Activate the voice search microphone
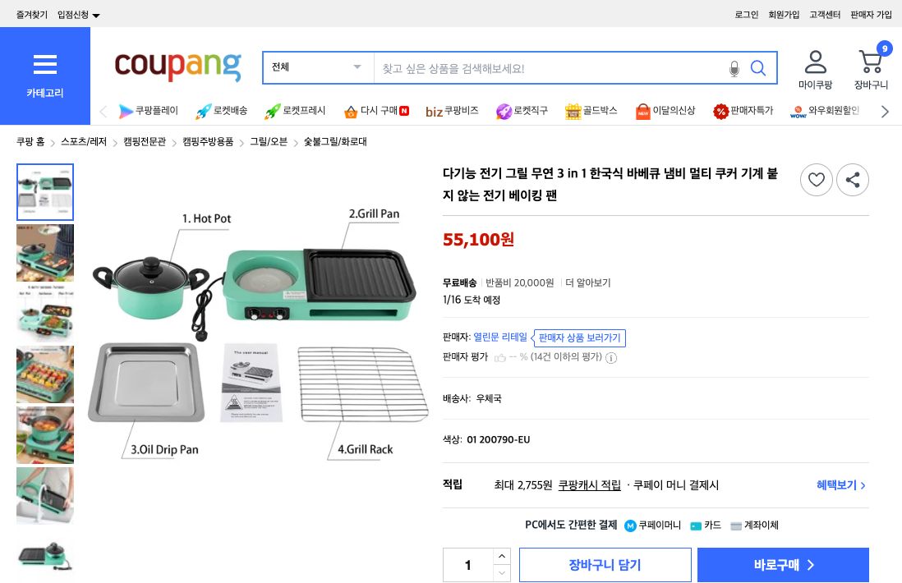This screenshot has height=583, width=902. pyautogui.click(x=734, y=68)
